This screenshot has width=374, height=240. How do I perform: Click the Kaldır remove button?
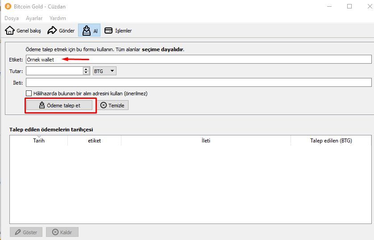62,232
